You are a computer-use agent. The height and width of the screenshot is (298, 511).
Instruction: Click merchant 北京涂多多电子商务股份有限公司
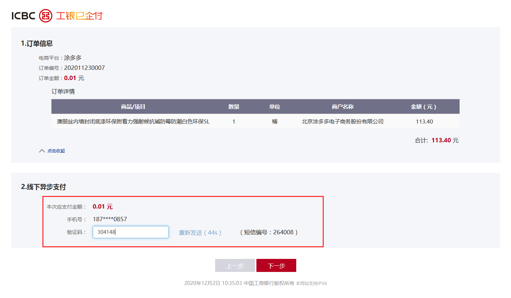tap(343, 122)
